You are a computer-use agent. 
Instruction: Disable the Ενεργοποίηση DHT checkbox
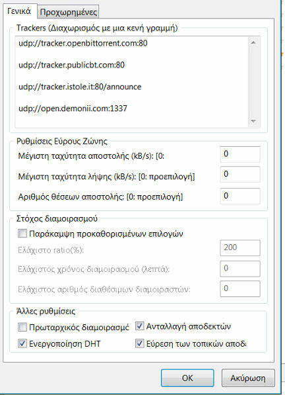point(22,343)
